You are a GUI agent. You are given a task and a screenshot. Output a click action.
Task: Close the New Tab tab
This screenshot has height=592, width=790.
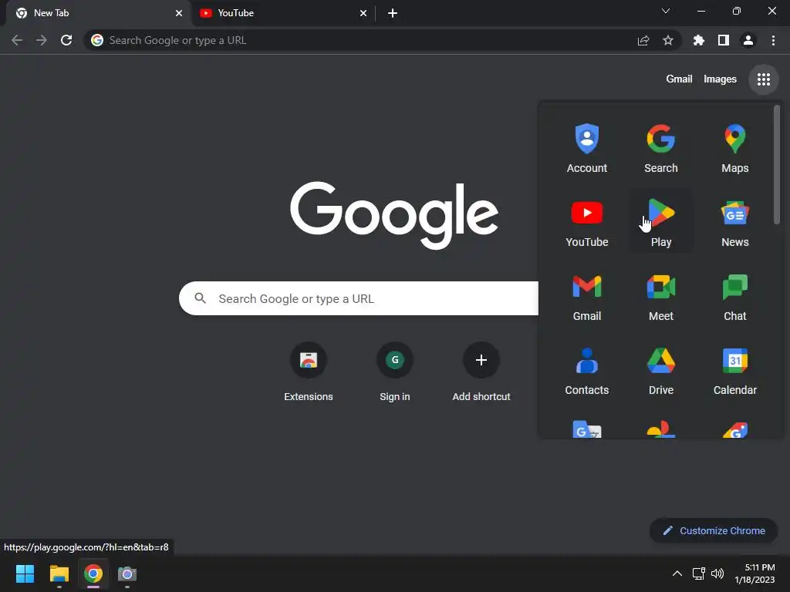tap(179, 13)
